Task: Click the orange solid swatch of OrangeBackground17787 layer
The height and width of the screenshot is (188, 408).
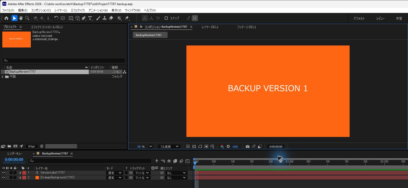Action: pyautogui.click(x=37, y=178)
